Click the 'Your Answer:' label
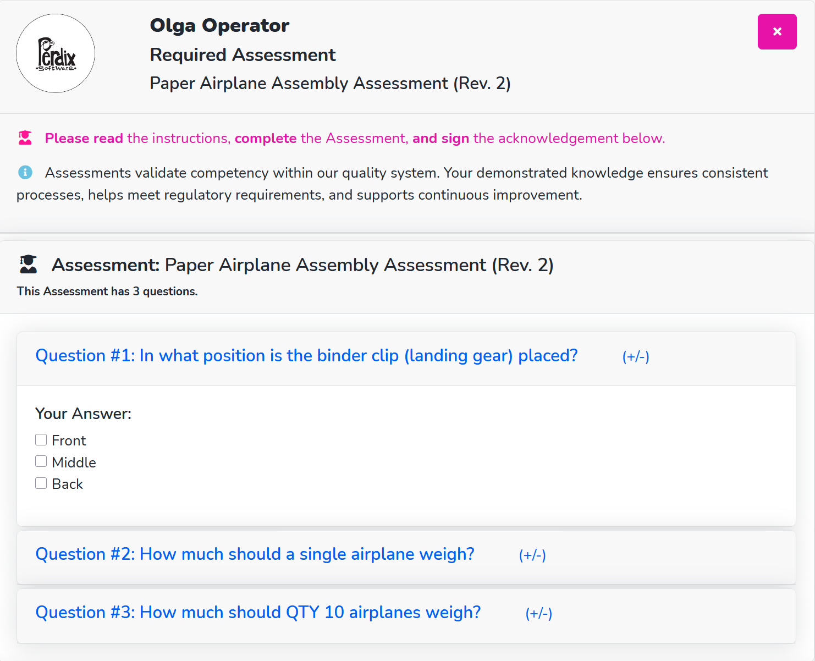Viewport: 815px width, 661px height. 83,414
